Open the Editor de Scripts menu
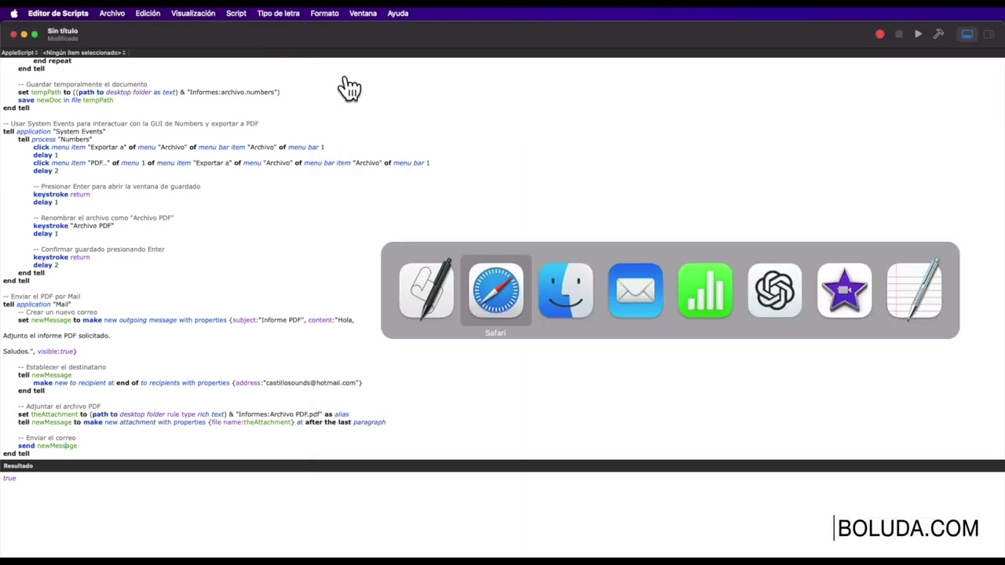The width and height of the screenshot is (1005, 565). point(58,13)
